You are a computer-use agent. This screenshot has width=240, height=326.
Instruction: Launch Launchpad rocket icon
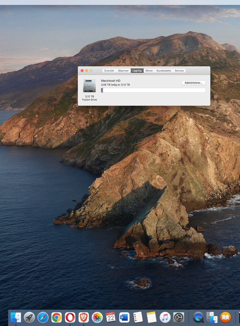(x=29, y=317)
